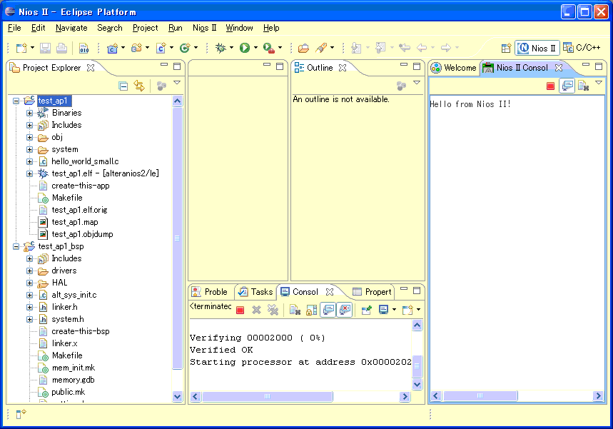
Task: Expand the Includes node under test_ap1
Action: click(x=29, y=125)
